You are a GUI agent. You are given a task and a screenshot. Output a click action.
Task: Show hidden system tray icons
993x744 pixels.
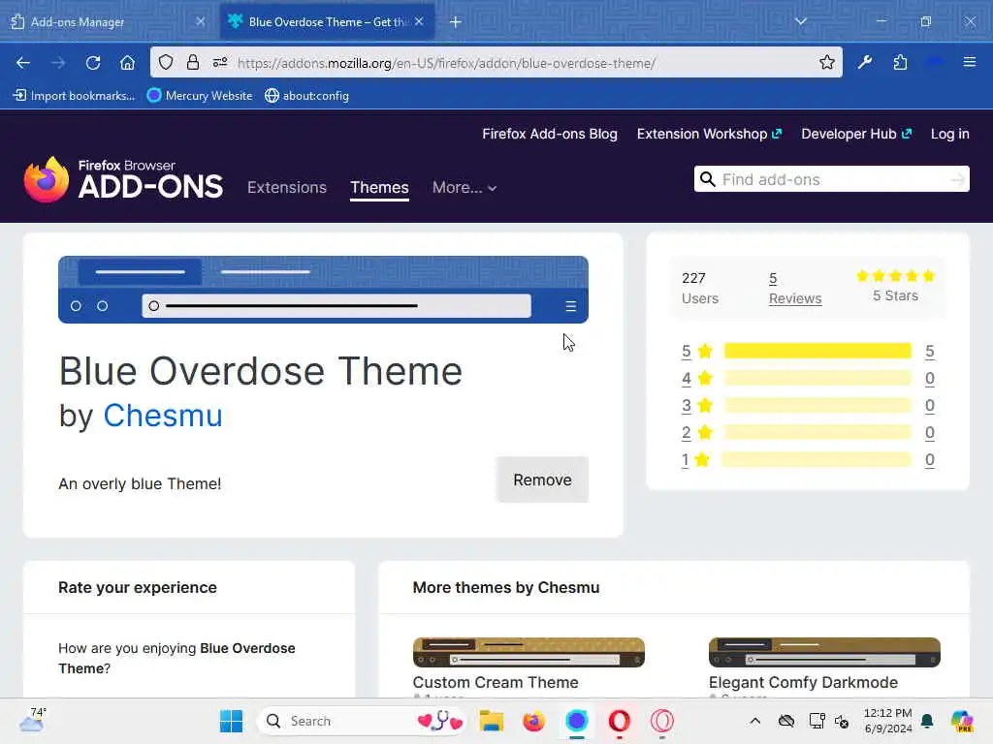754,721
